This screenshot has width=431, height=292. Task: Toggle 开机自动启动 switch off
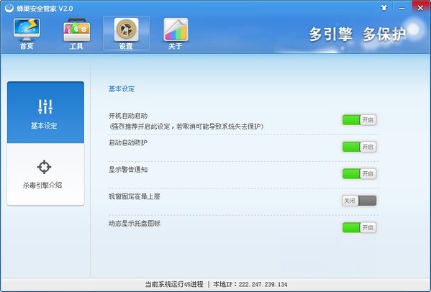coord(359,120)
